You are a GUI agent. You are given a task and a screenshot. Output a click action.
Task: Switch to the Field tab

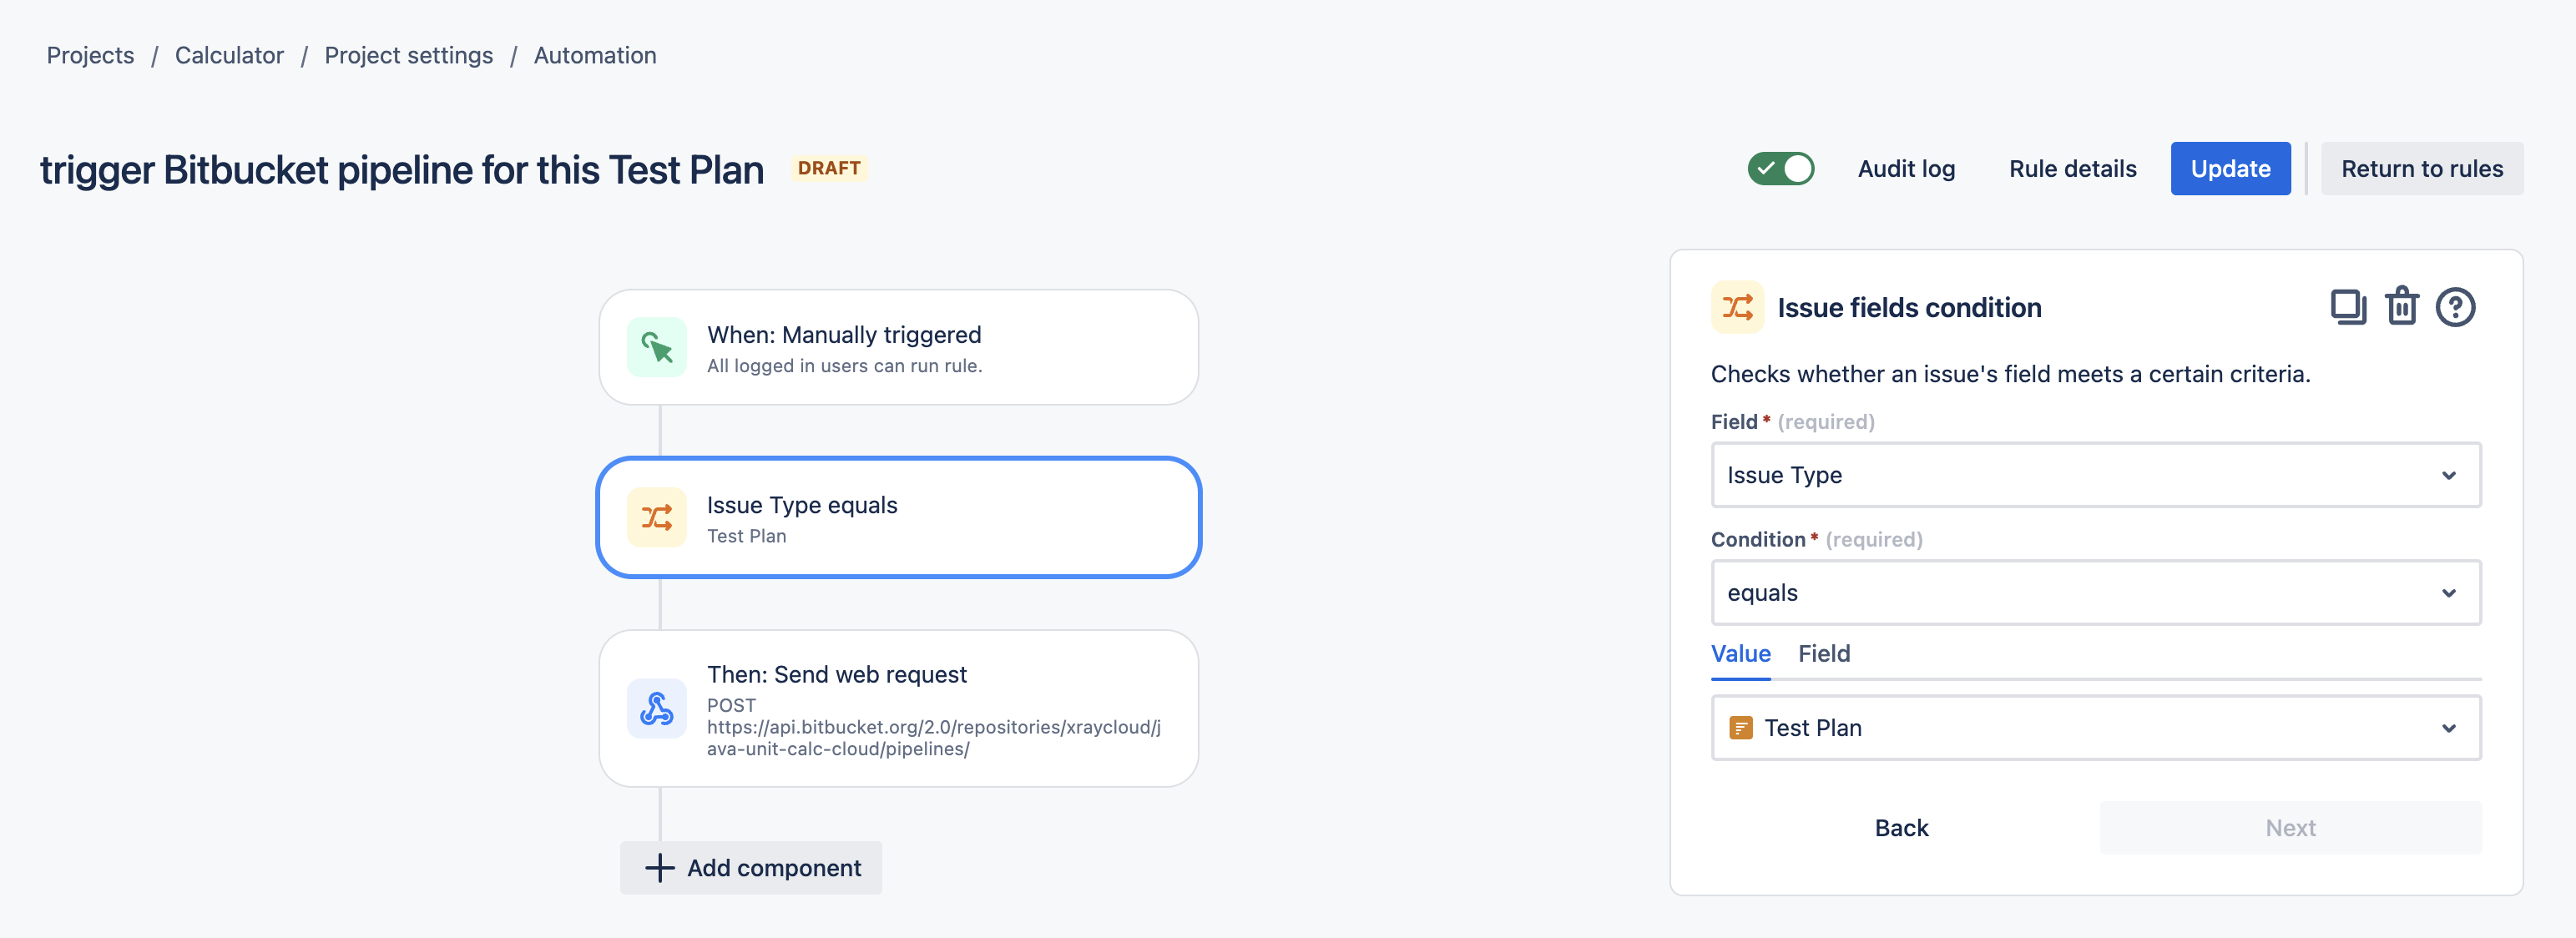click(1824, 653)
